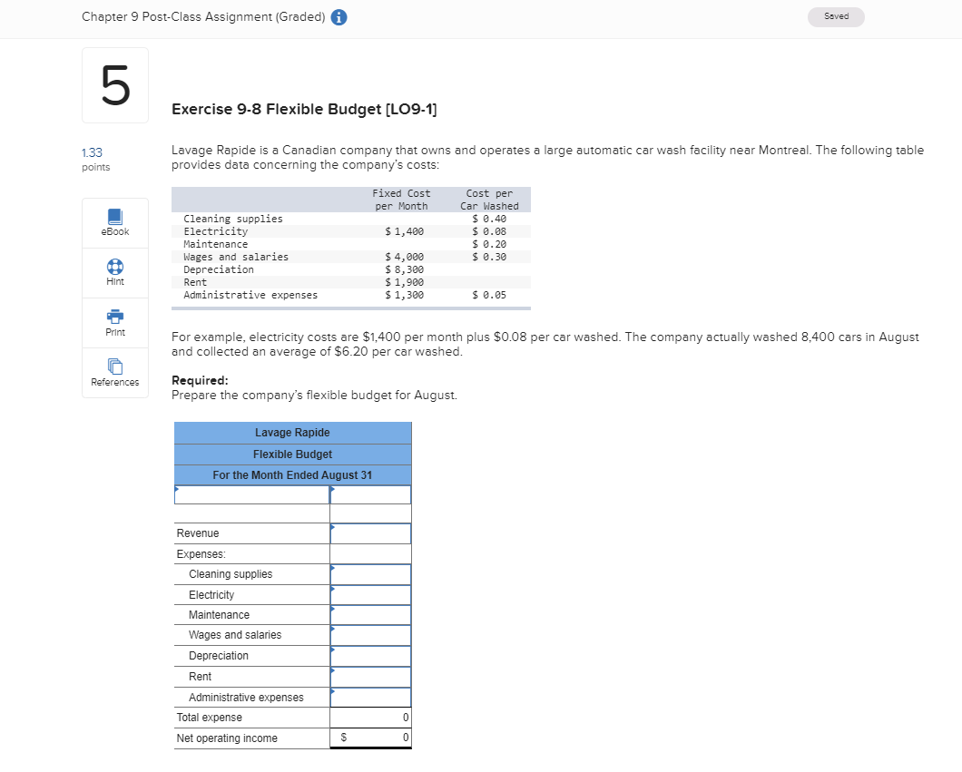
Task: Click the blank value cell beside the top label cell
Action: pos(370,494)
